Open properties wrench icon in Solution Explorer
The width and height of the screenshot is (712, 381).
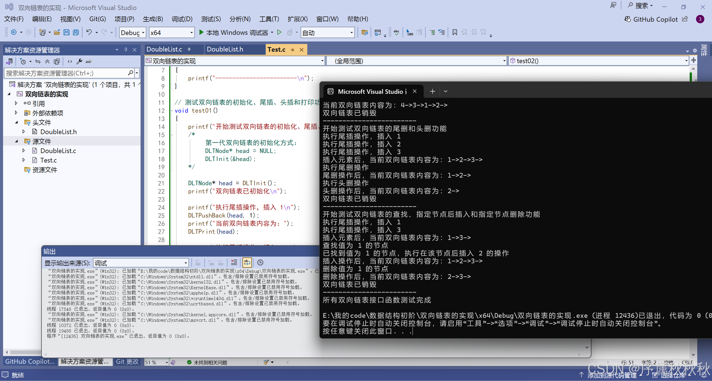(79, 62)
